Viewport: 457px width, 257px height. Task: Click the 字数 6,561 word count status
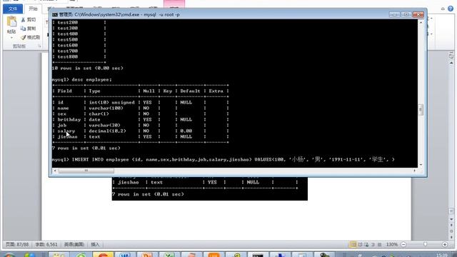pos(46,244)
